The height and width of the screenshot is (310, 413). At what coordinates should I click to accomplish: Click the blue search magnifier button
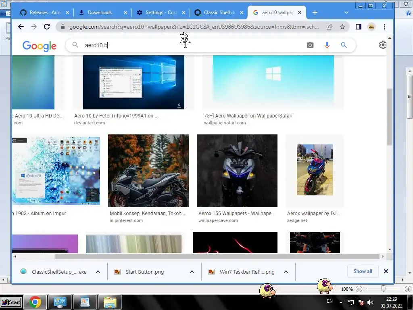point(344,45)
